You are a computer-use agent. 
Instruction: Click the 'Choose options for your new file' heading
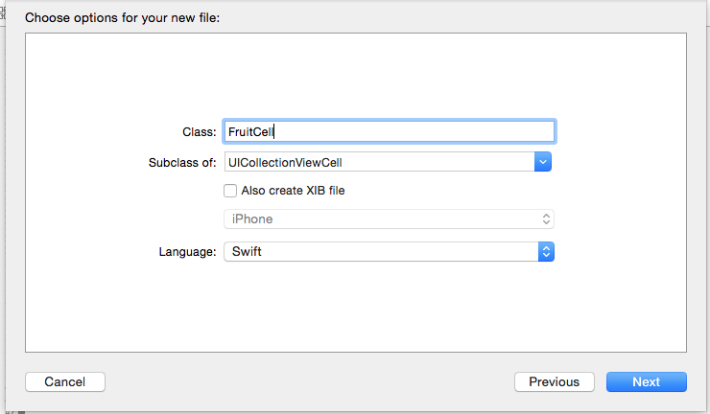(122, 17)
